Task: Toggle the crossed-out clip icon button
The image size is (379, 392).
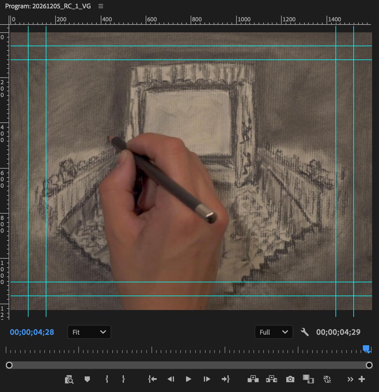Action: point(327,379)
